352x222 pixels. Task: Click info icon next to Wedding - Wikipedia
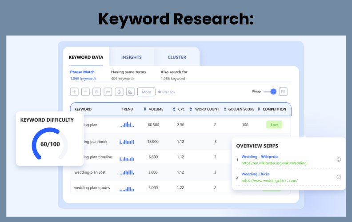click(339, 159)
